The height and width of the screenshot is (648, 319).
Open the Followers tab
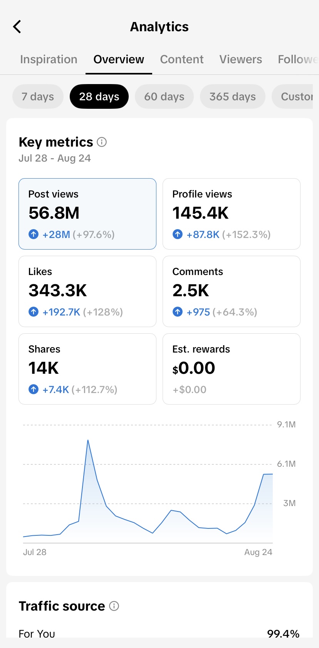pyautogui.click(x=298, y=59)
